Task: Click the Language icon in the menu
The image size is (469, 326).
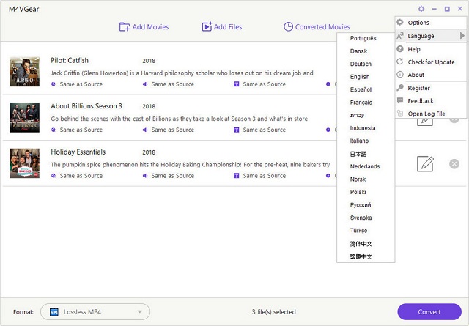Action: point(400,36)
